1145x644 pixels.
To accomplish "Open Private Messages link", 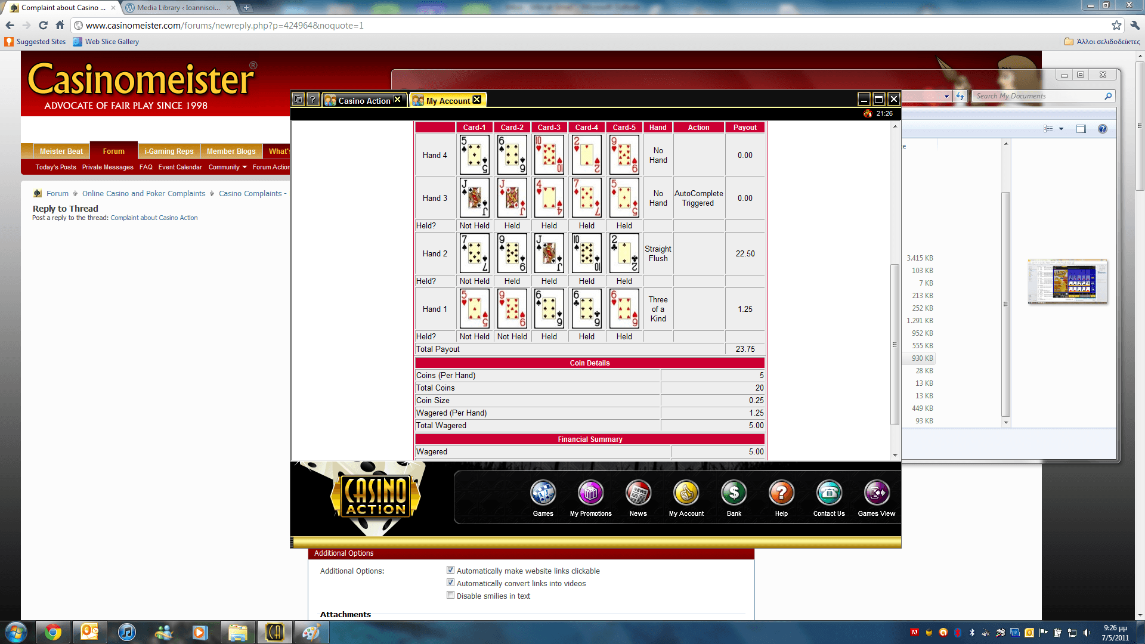I will pyautogui.click(x=107, y=167).
